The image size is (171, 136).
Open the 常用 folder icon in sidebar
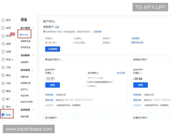click(x=3, y=28)
